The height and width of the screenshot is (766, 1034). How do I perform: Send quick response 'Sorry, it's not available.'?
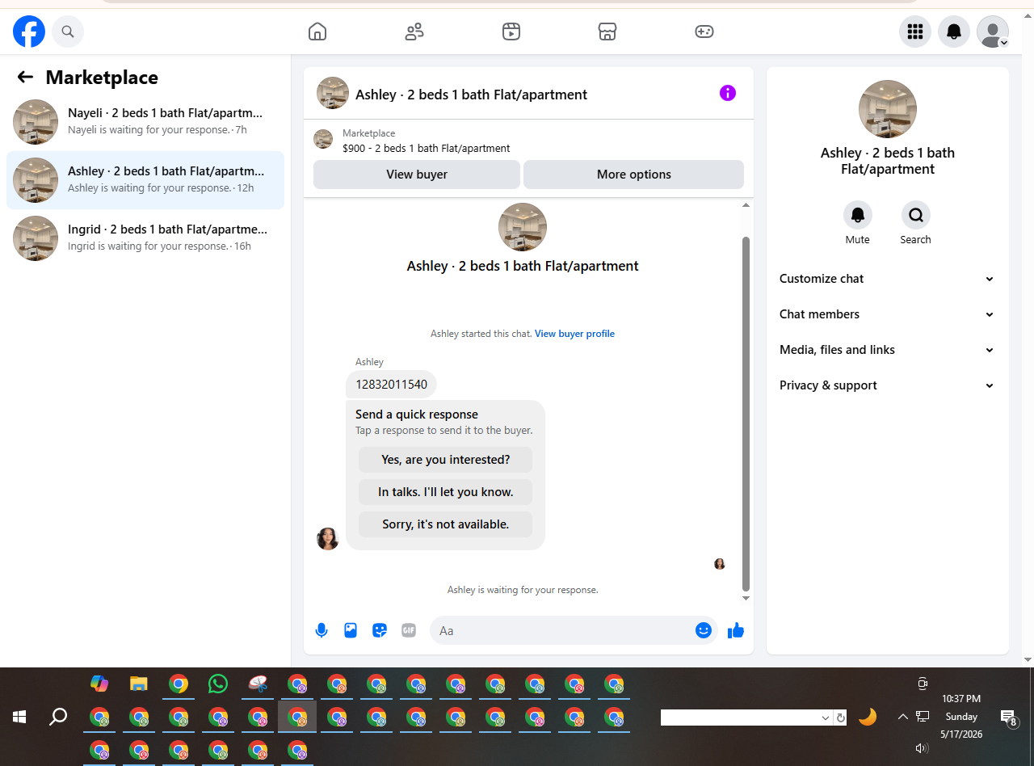pyautogui.click(x=446, y=524)
